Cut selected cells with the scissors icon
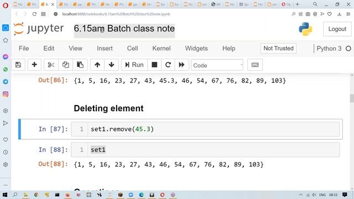 click(51, 65)
